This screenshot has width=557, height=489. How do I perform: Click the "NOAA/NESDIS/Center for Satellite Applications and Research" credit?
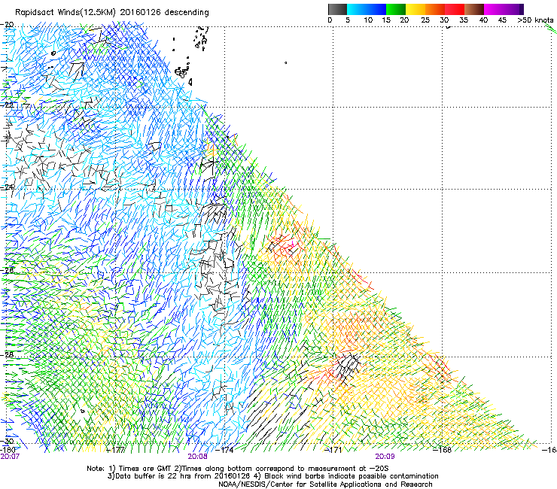pyautogui.click(x=325, y=484)
